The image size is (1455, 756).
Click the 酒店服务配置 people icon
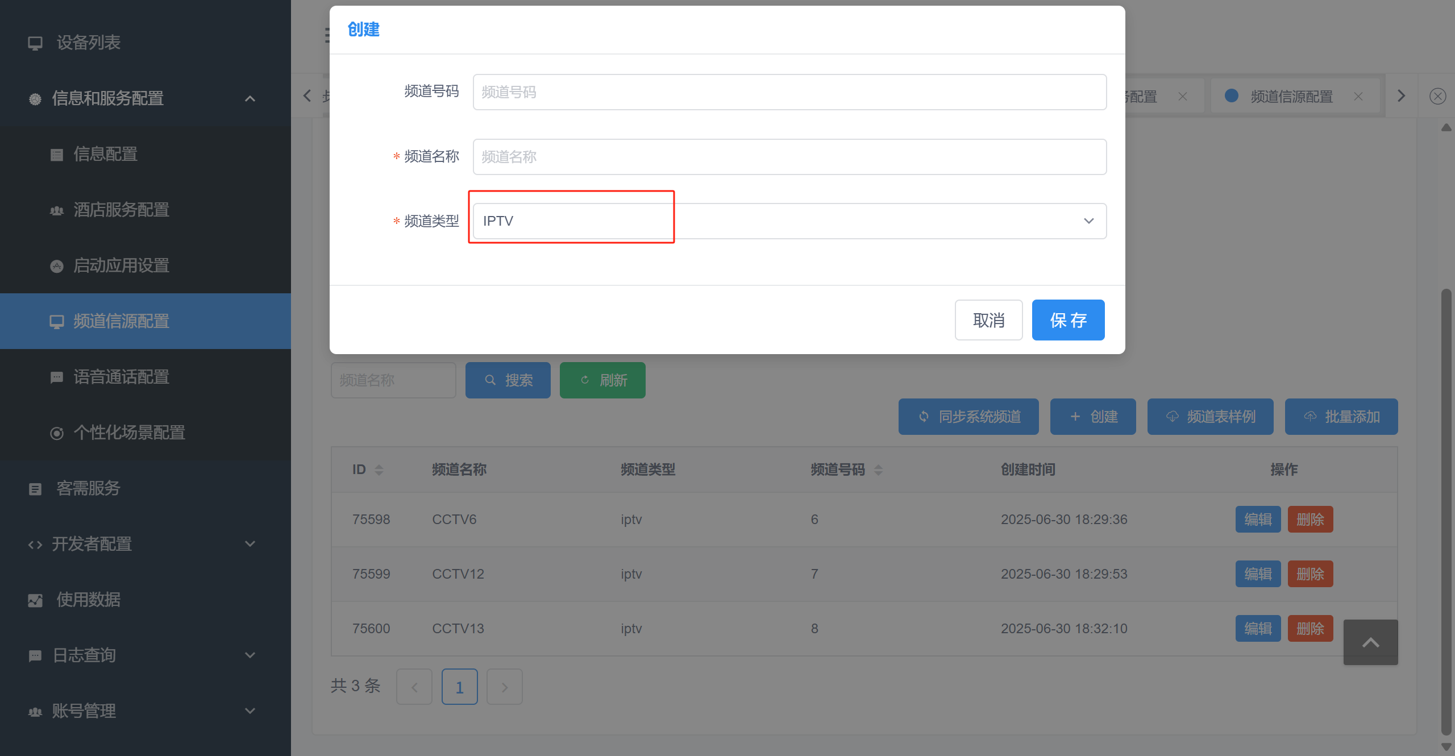57,210
